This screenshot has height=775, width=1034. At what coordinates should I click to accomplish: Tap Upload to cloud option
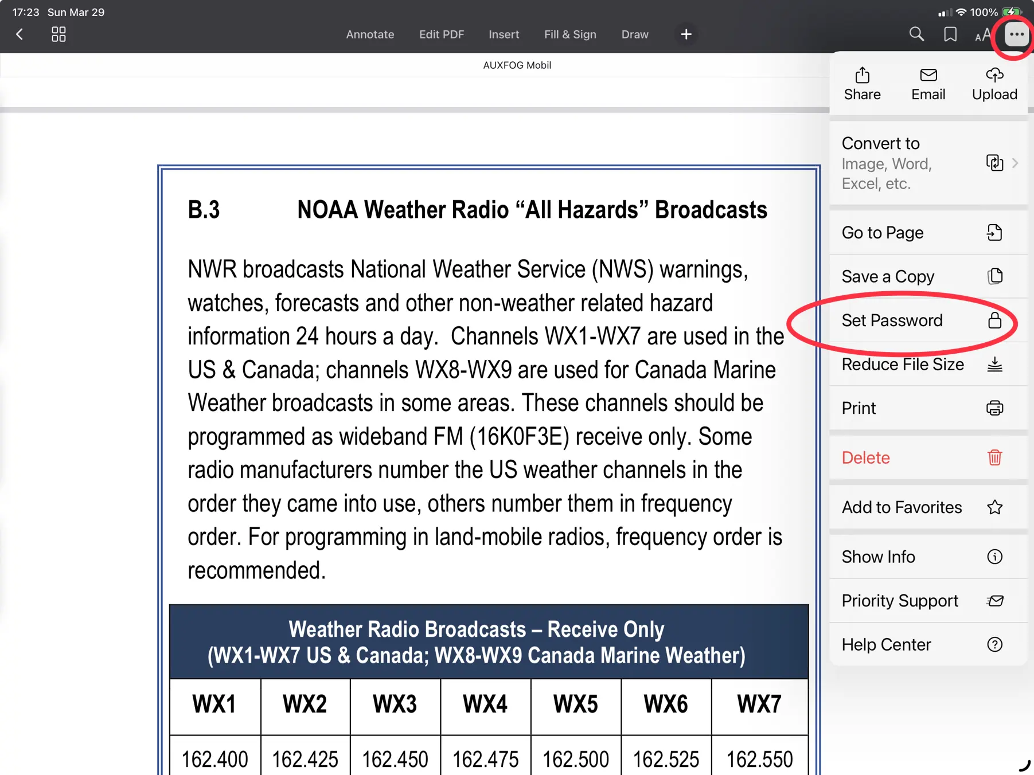coord(994,84)
